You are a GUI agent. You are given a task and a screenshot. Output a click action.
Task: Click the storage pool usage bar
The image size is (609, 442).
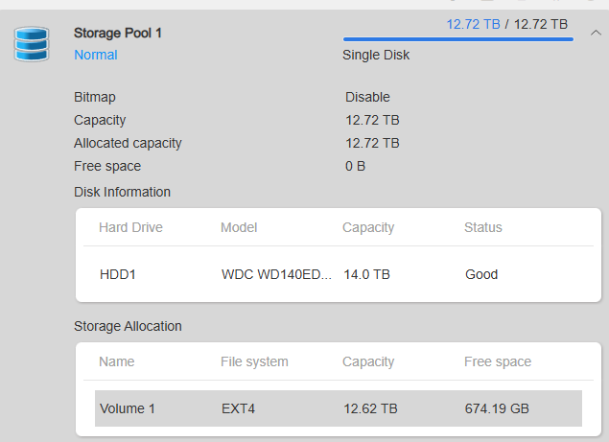(x=457, y=39)
